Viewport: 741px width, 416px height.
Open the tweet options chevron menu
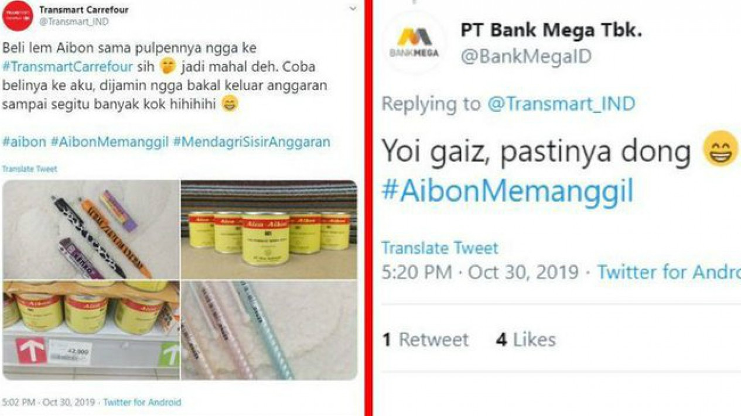point(353,9)
